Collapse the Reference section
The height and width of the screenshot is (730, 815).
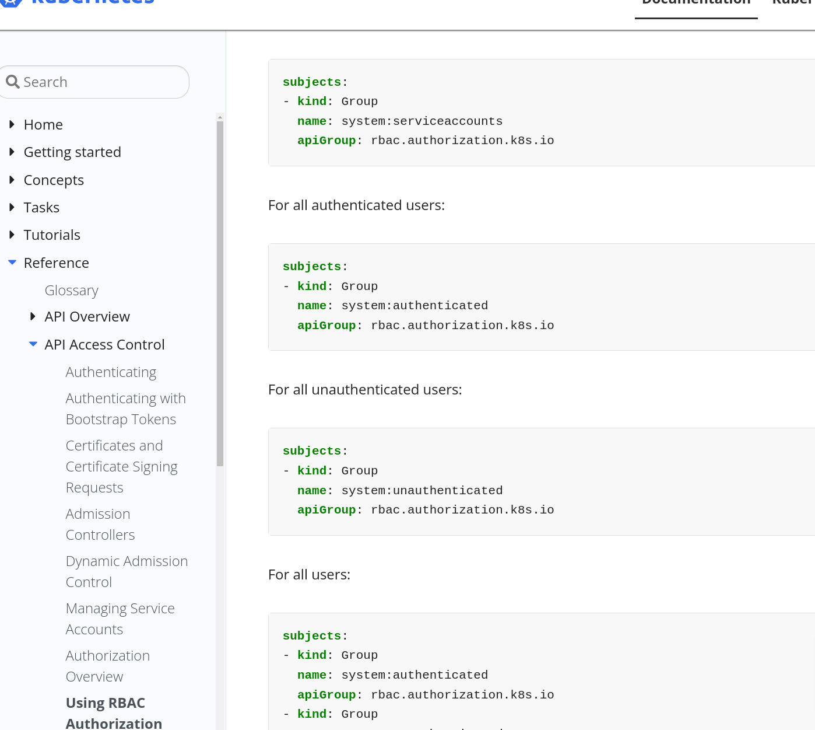coord(12,262)
